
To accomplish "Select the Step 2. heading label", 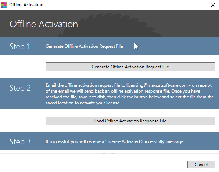I will click(x=21, y=88).
